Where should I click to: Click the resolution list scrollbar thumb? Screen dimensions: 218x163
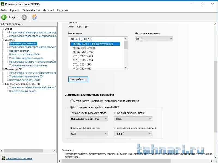(126, 45)
